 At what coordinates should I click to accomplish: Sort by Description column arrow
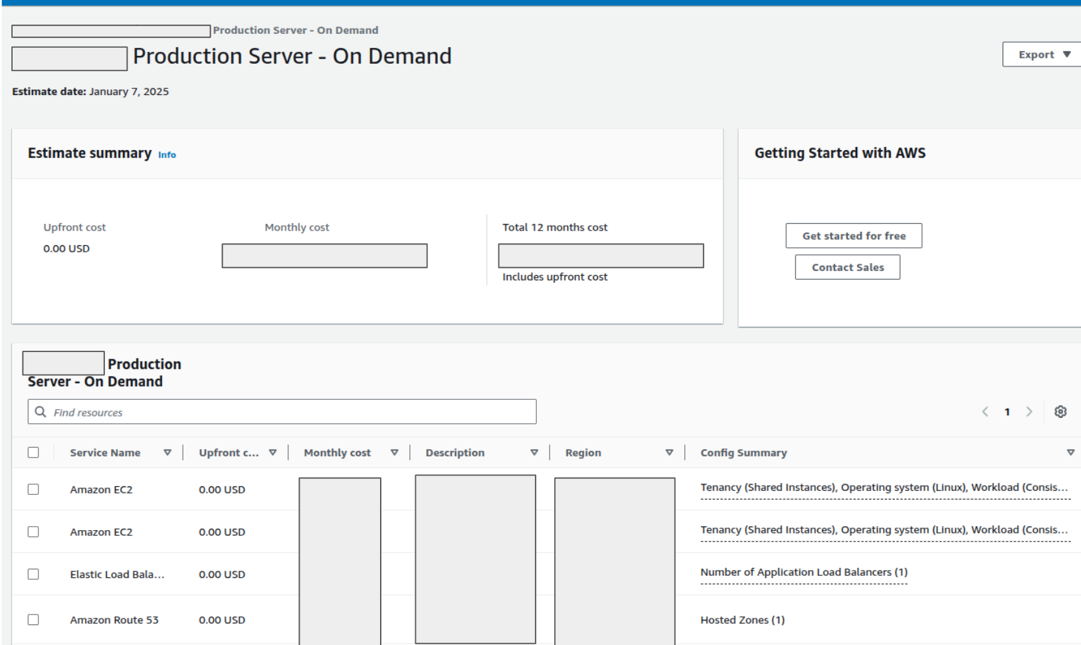pyautogui.click(x=534, y=452)
